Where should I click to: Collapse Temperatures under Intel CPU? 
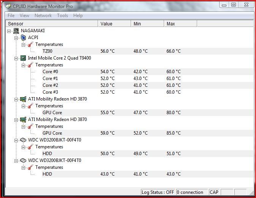click(x=23, y=65)
